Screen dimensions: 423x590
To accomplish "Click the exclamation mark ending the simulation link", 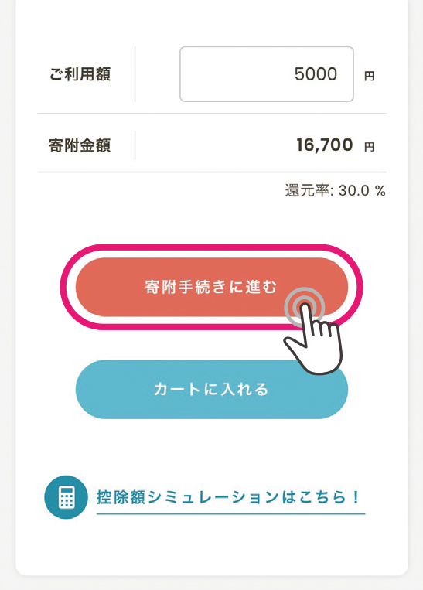I will pos(356,497).
